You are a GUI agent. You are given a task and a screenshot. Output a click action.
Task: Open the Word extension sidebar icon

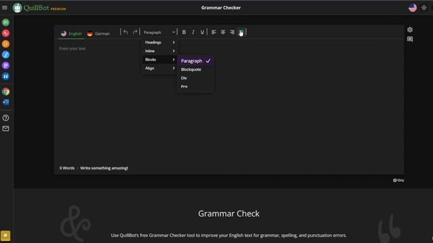(5, 102)
